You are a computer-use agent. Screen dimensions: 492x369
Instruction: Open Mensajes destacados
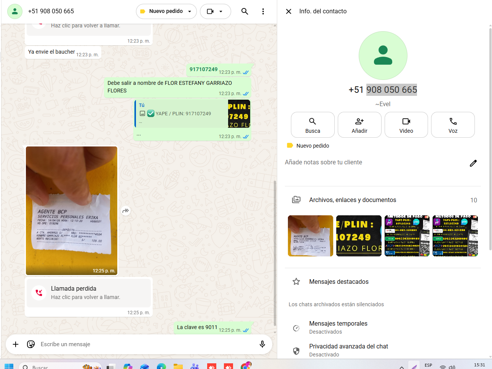click(x=339, y=282)
